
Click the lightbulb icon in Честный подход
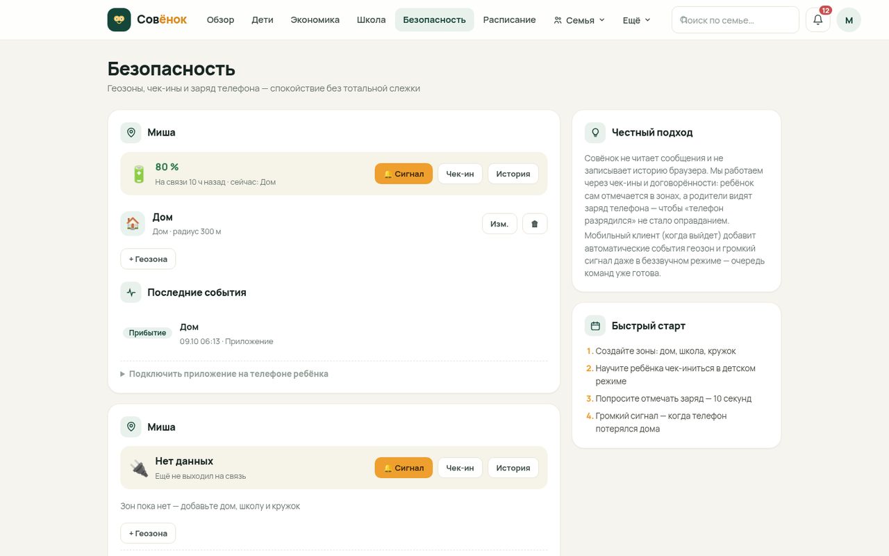pos(595,132)
